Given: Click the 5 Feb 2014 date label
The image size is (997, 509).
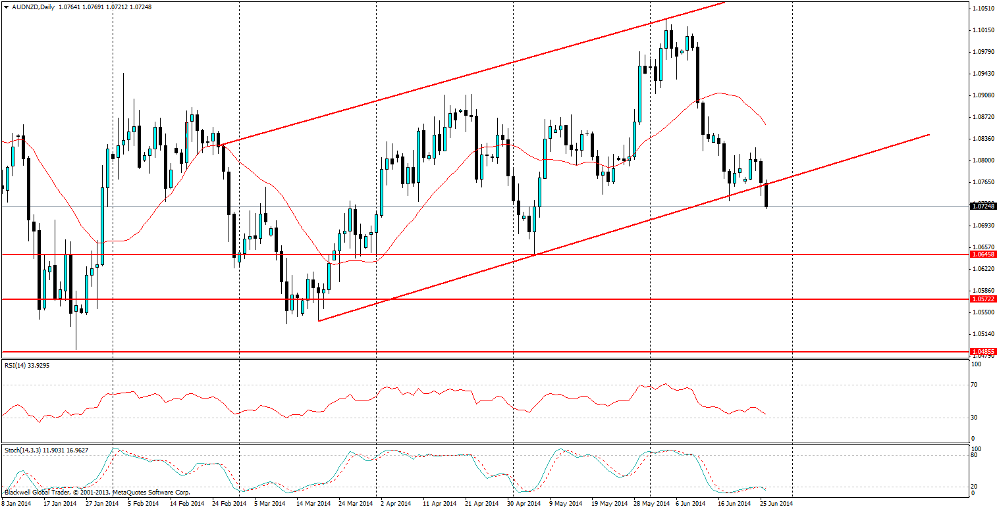Looking at the screenshot, I should pyautogui.click(x=143, y=504).
